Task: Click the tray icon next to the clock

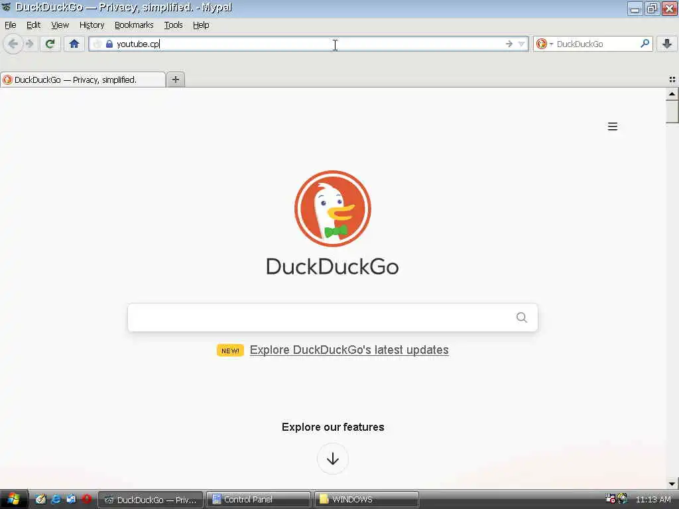Action: coord(622,498)
